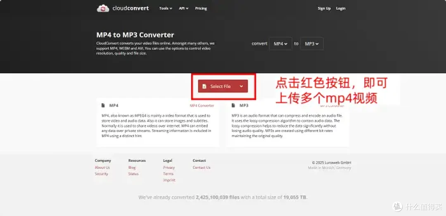Screen dimensions: 446x216
Task: Open the MP4 Converter link
Action: pyautogui.click(x=202, y=106)
